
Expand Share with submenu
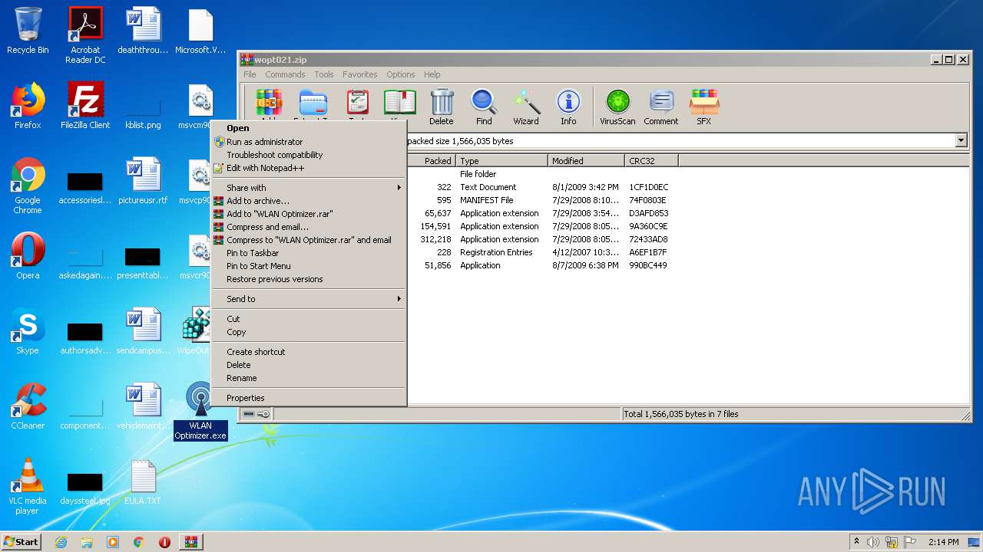point(308,188)
